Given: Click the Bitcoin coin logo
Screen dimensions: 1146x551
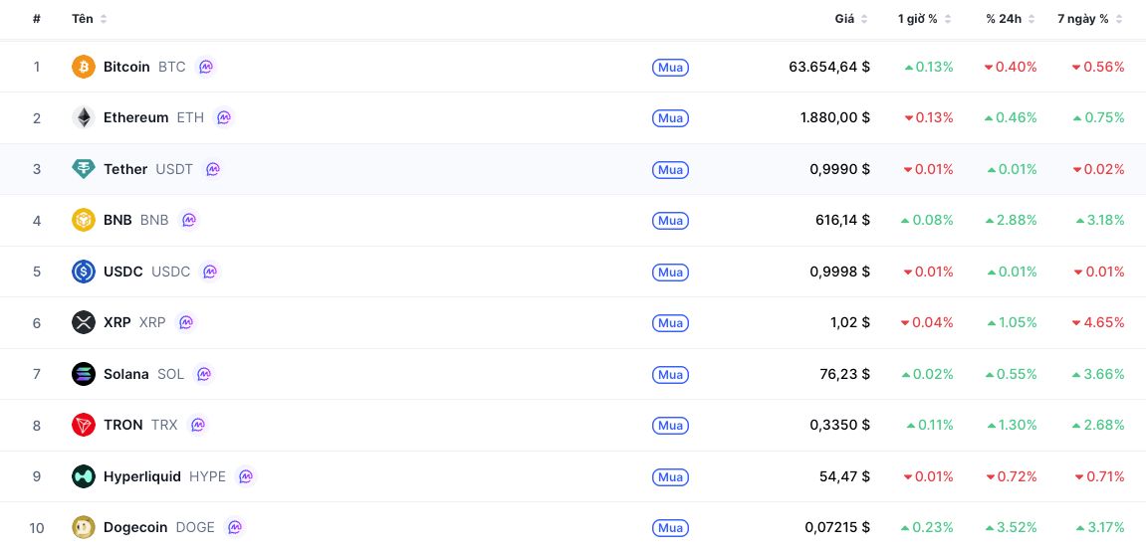Looking at the screenshot, I should (84, 68).
